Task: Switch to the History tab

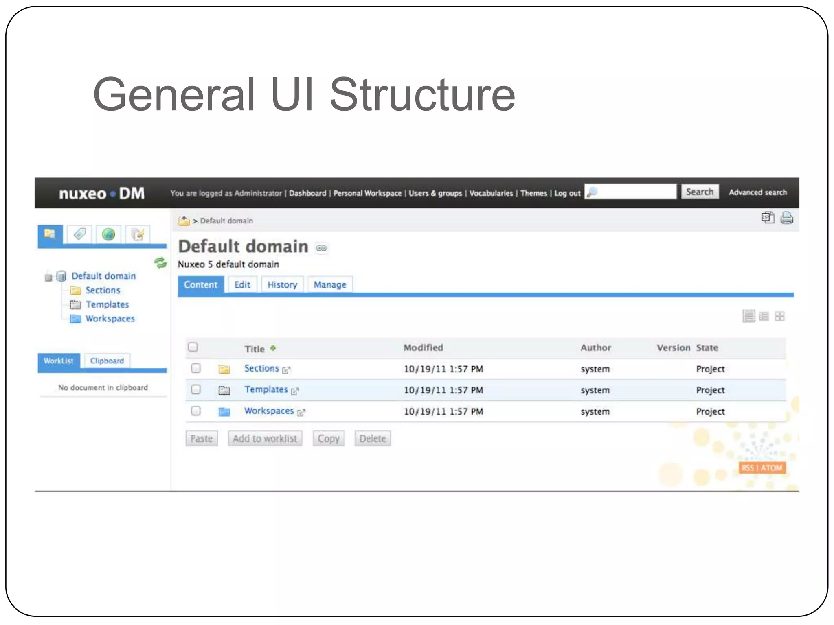Action: tap(282, 285)
